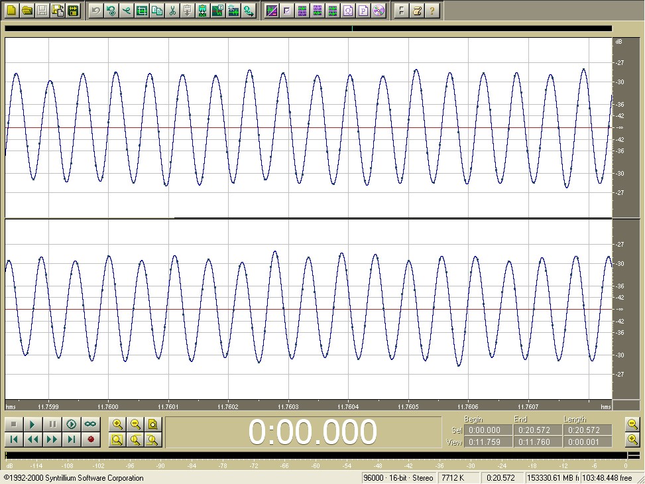Click the Play transport button
This screenshot has width=645, height=484.
click(33, 424)
